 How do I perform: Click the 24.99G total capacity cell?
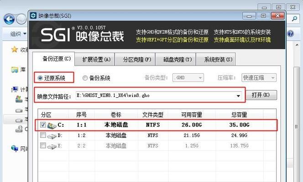tap(240, 136)
